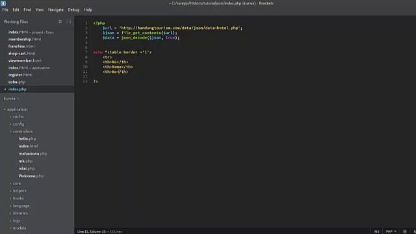Click cursor position Line 11 status text
Viewport: 416px width, 234px height.
point(99,231)
